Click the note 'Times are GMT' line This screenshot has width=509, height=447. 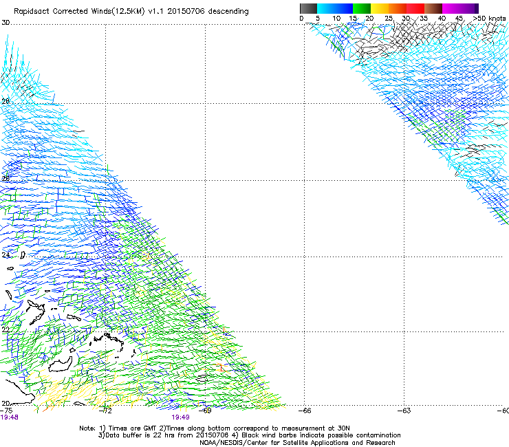(x=214, y=428)
